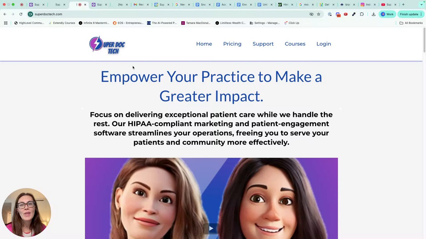Open the tab search dropdown arrow
This screenshot has height=239, width=426.
coord(421,5)
